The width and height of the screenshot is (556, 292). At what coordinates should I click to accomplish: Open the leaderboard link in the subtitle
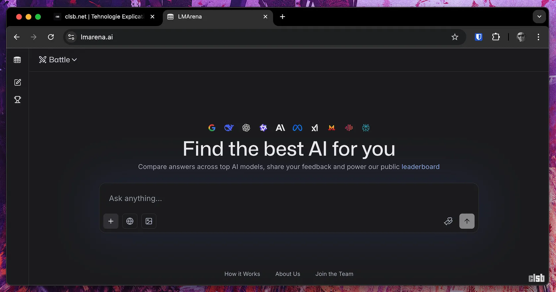pyautogui.click(x=420, y=167)
